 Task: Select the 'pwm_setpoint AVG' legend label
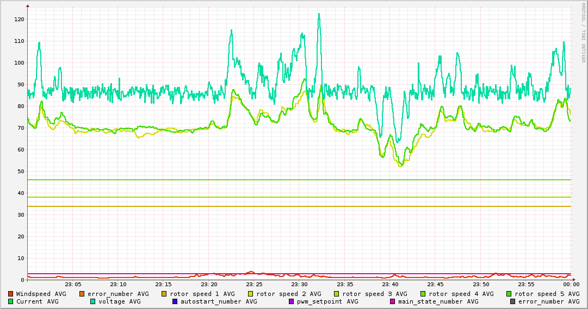coord(327,301)
